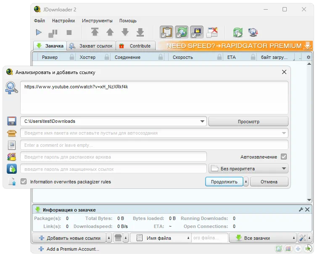This screenshot has width=317, height=257.
Task: Switch to the Закачка tab
Action: (x=50, y=46)
